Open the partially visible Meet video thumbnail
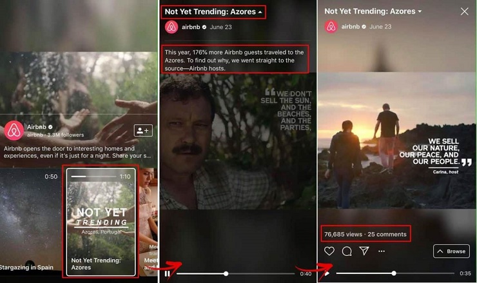This screenshot has height=283, width=477. (x=148, y=222)
